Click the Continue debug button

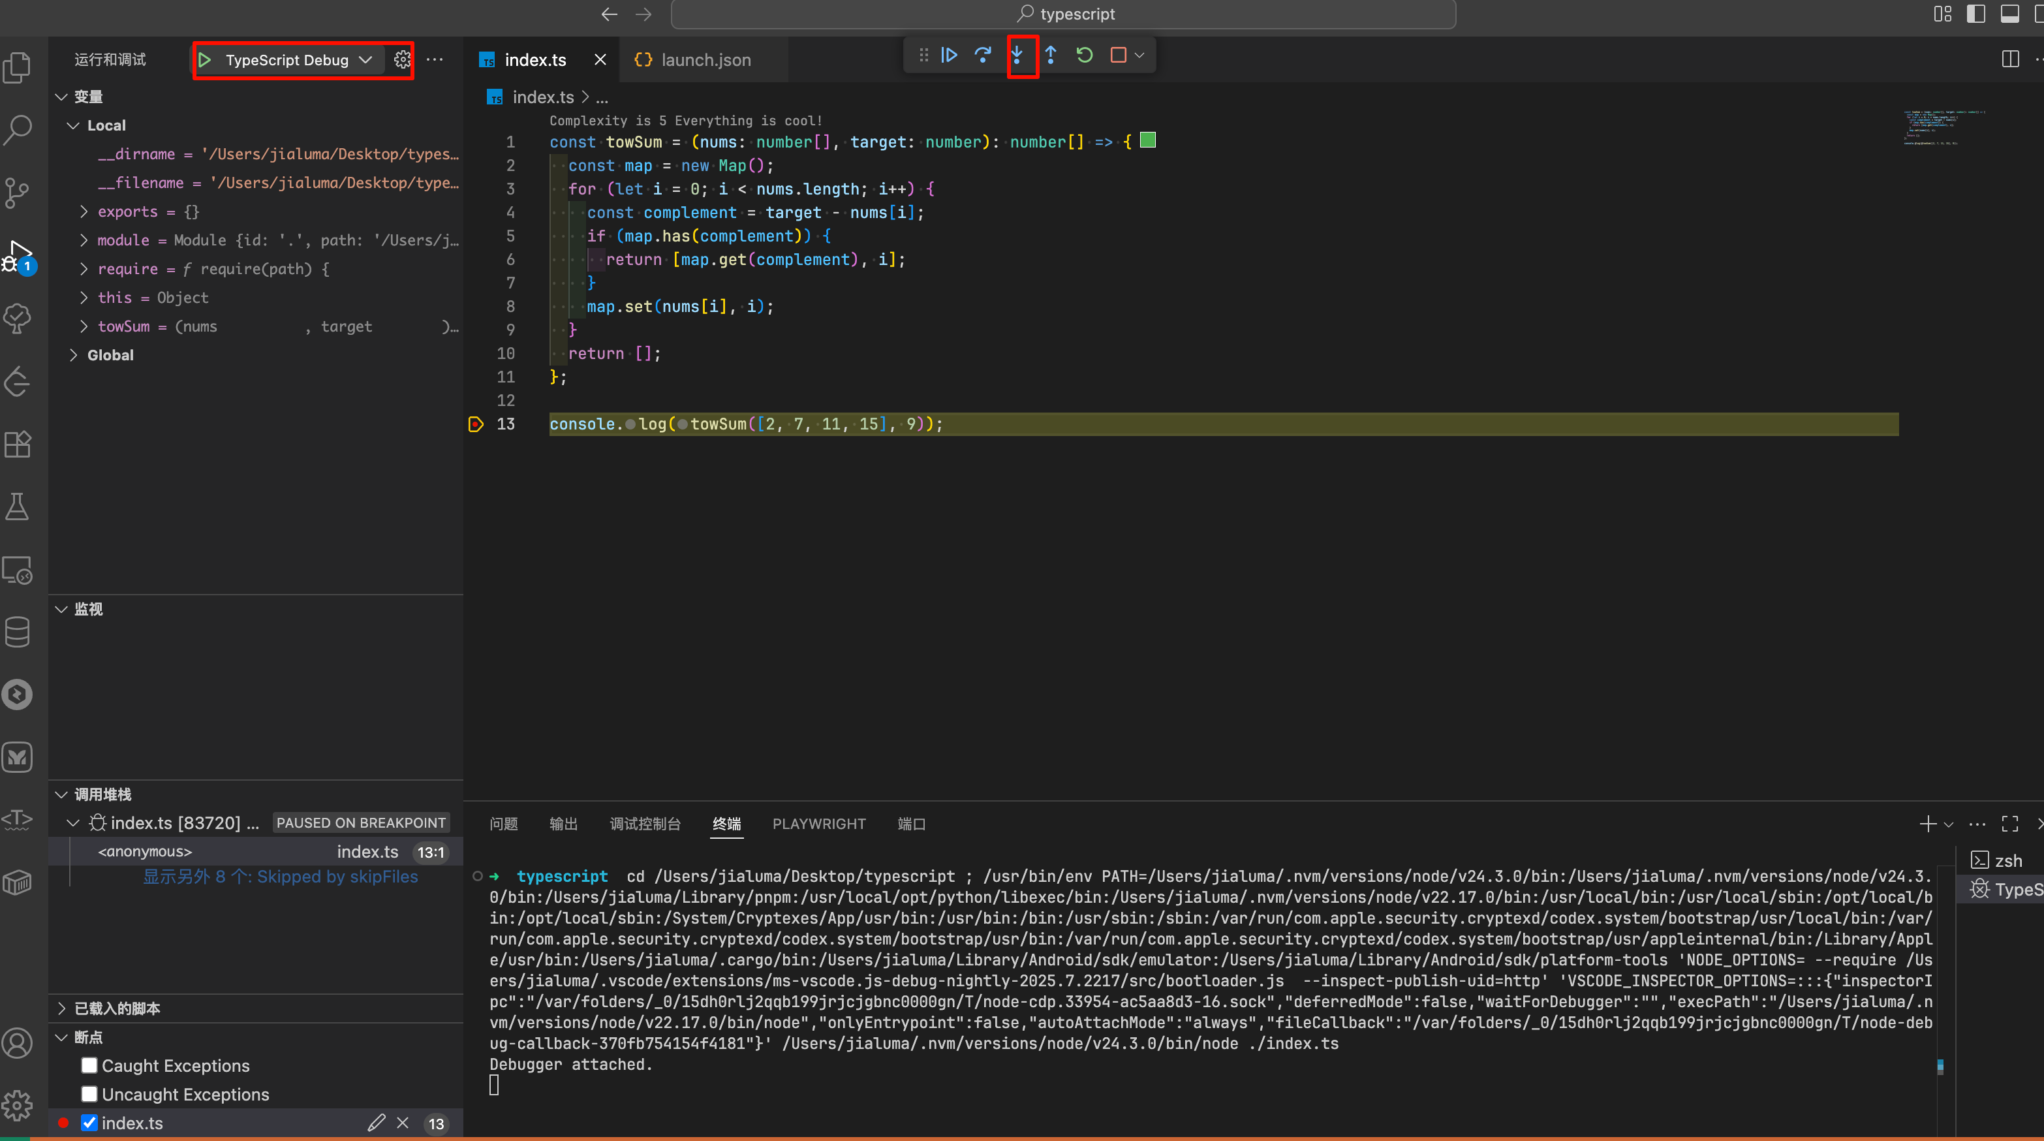pyautogui.click(x=949, y=55)
